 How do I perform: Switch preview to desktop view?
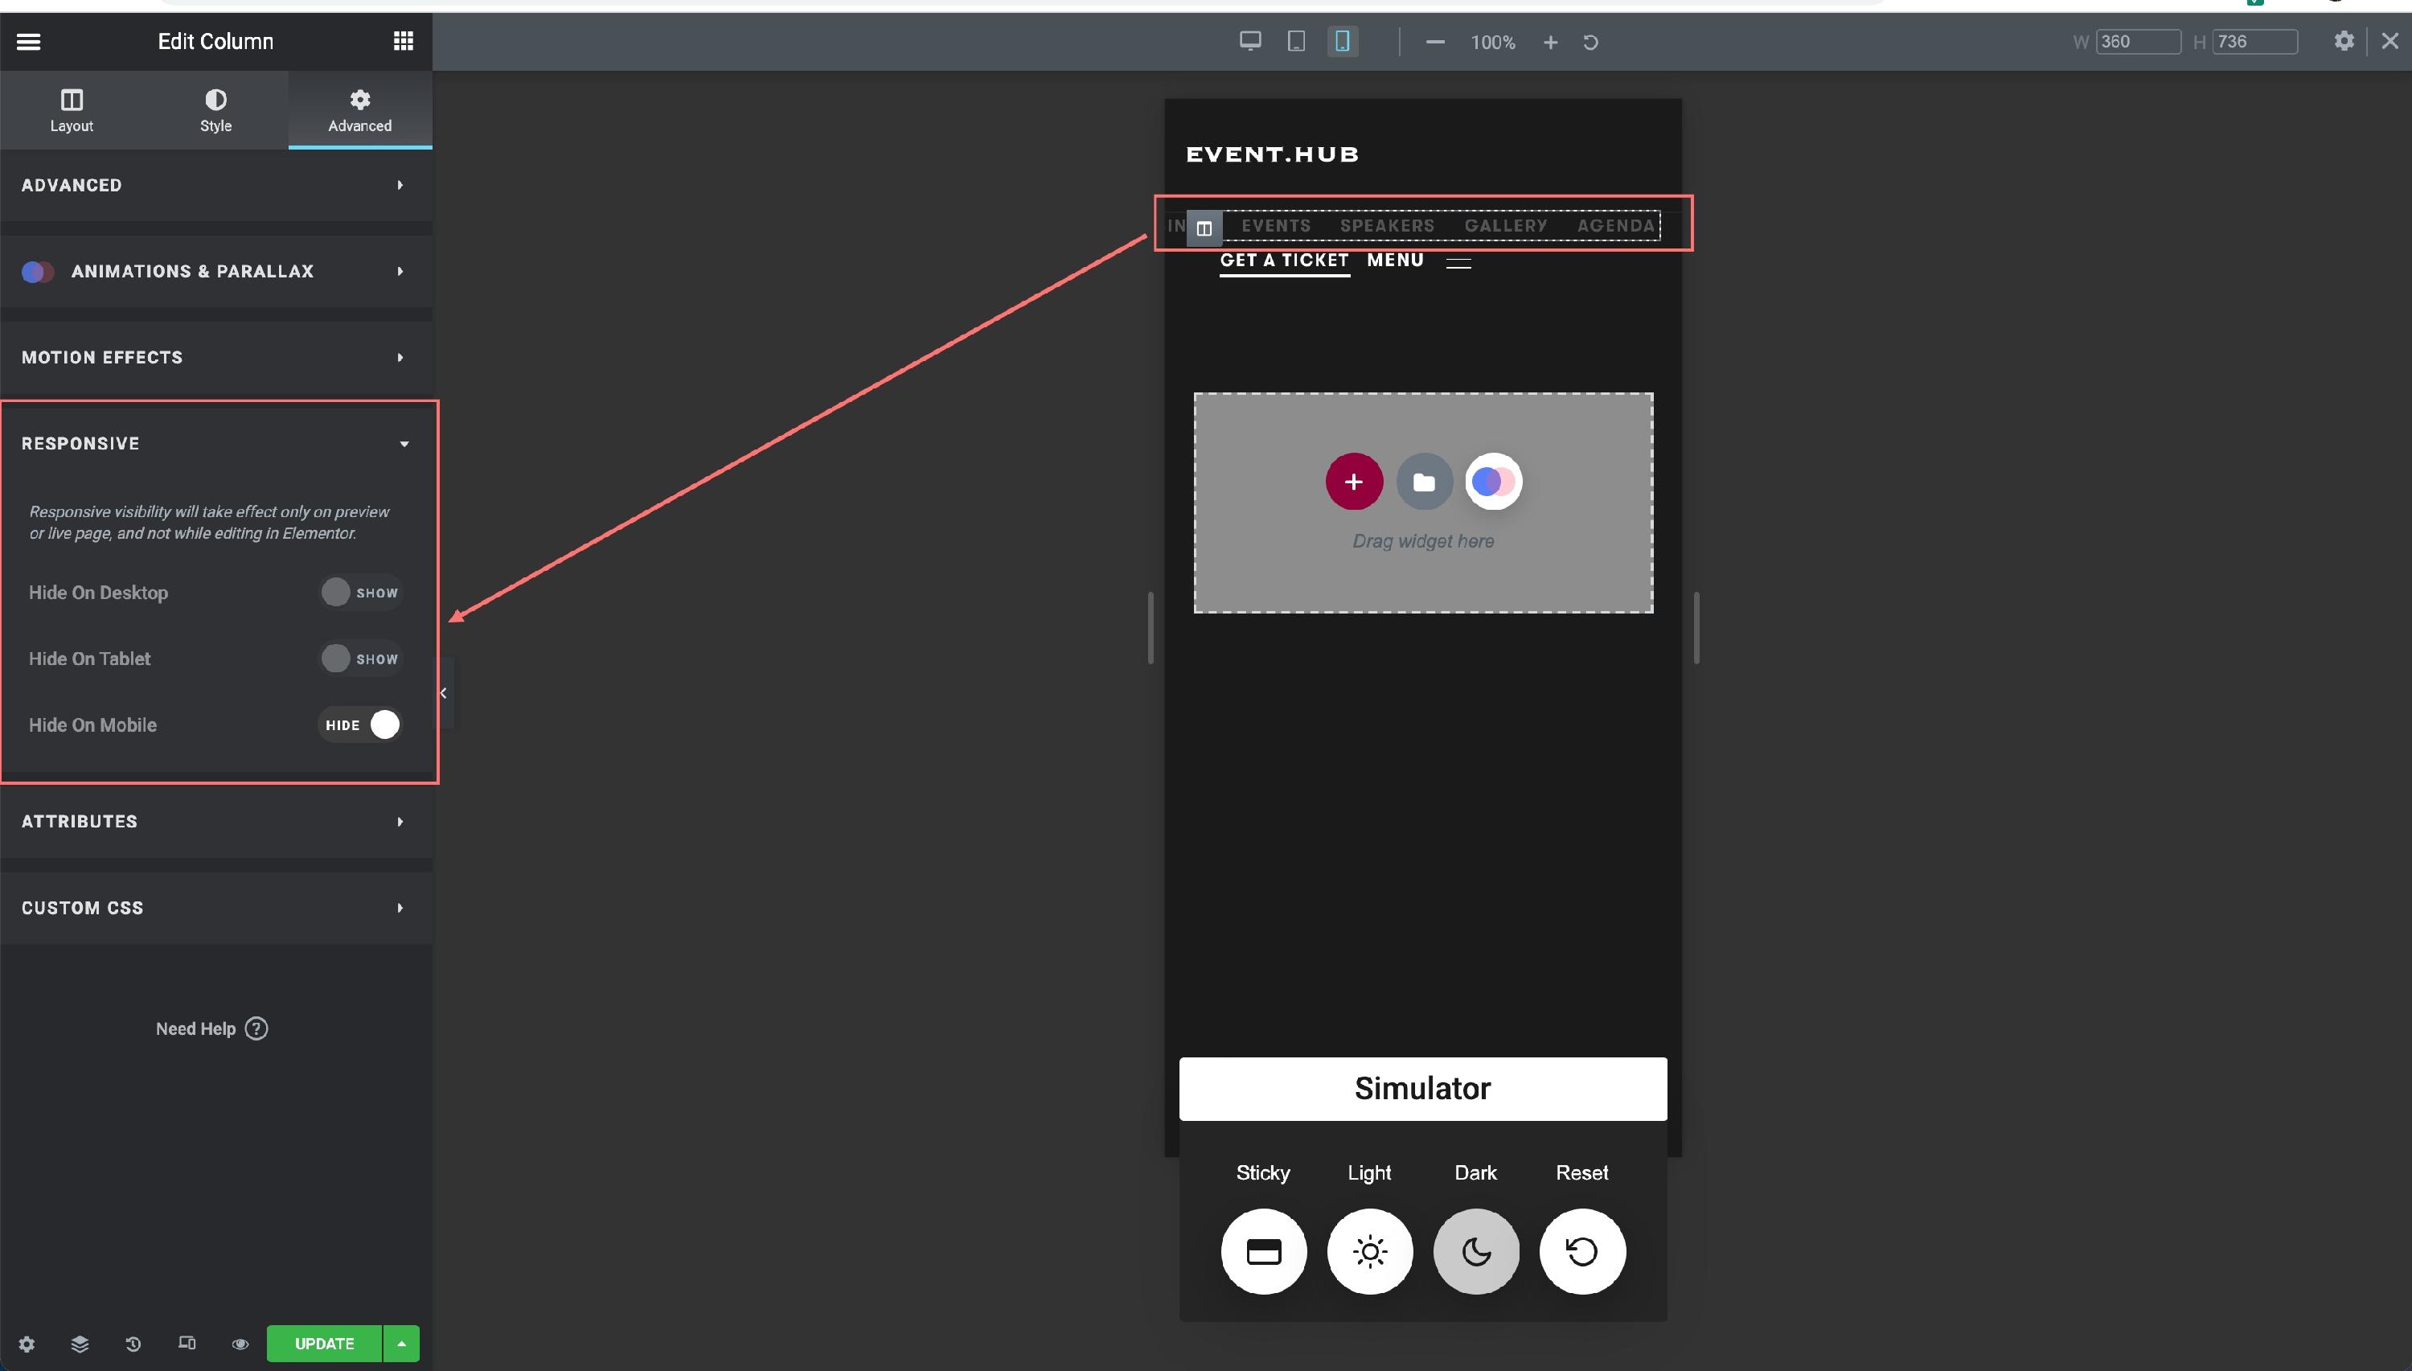[x=1249, y=42]
